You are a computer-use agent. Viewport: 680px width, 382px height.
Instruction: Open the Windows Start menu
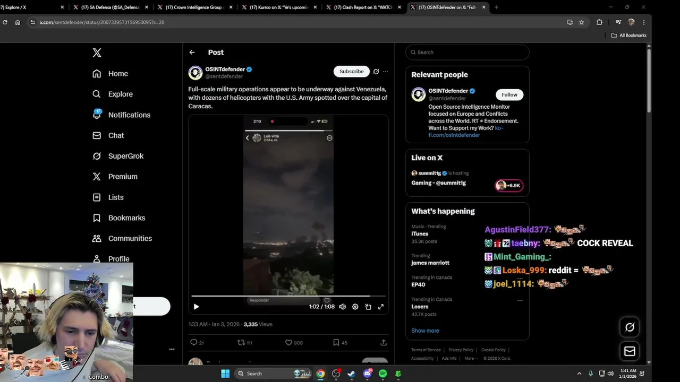point(225,374)
